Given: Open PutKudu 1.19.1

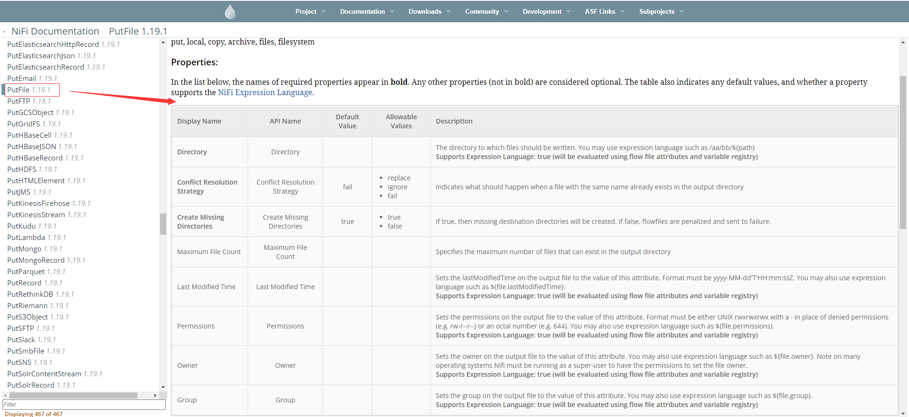Looking at the screenshot, I should pyautogui.click(x=32, y=226).
